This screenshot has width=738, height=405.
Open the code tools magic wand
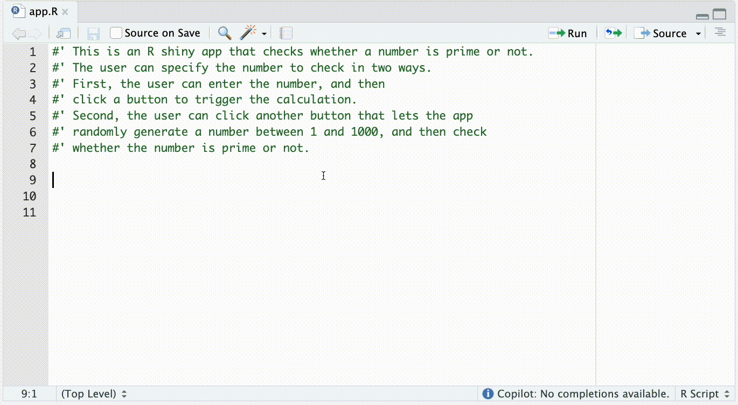click(248, 33)
